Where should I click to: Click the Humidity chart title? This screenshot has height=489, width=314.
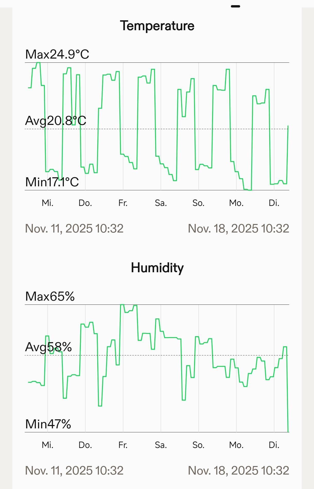pos(157,268)
